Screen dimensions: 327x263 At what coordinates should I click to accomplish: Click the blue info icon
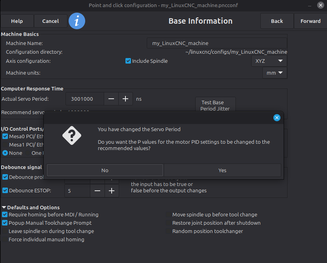point(77,21)
